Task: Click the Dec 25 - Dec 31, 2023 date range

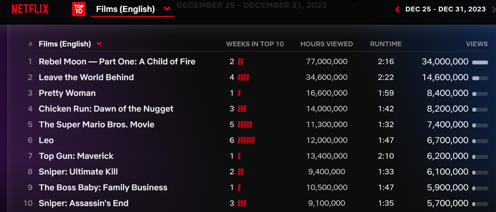Action: [445, 9]
